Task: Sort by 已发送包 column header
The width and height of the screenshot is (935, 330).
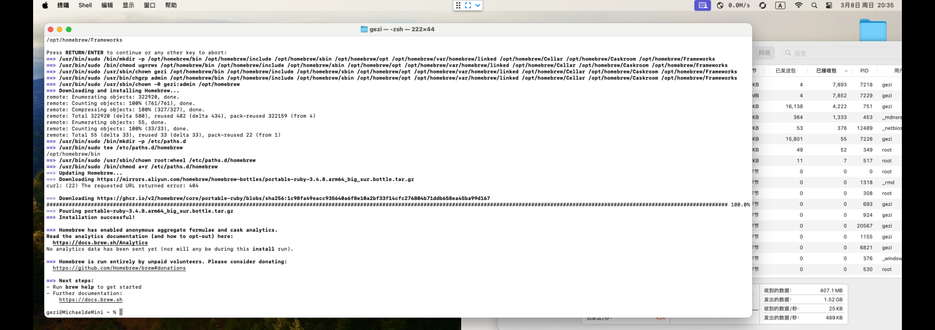Action: tap(785, 71)
